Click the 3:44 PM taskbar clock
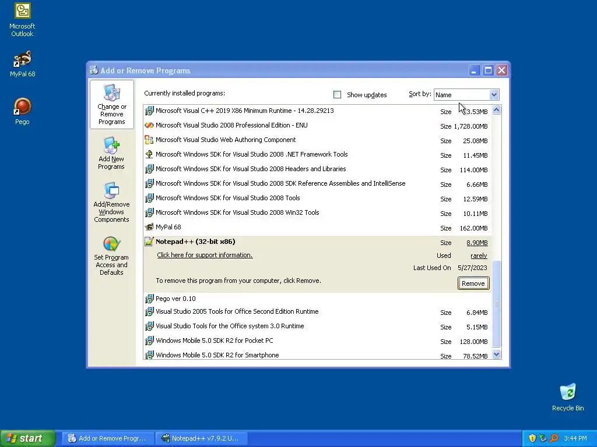The height and width of the screenshot is (447, 597). tap(575, 438)
